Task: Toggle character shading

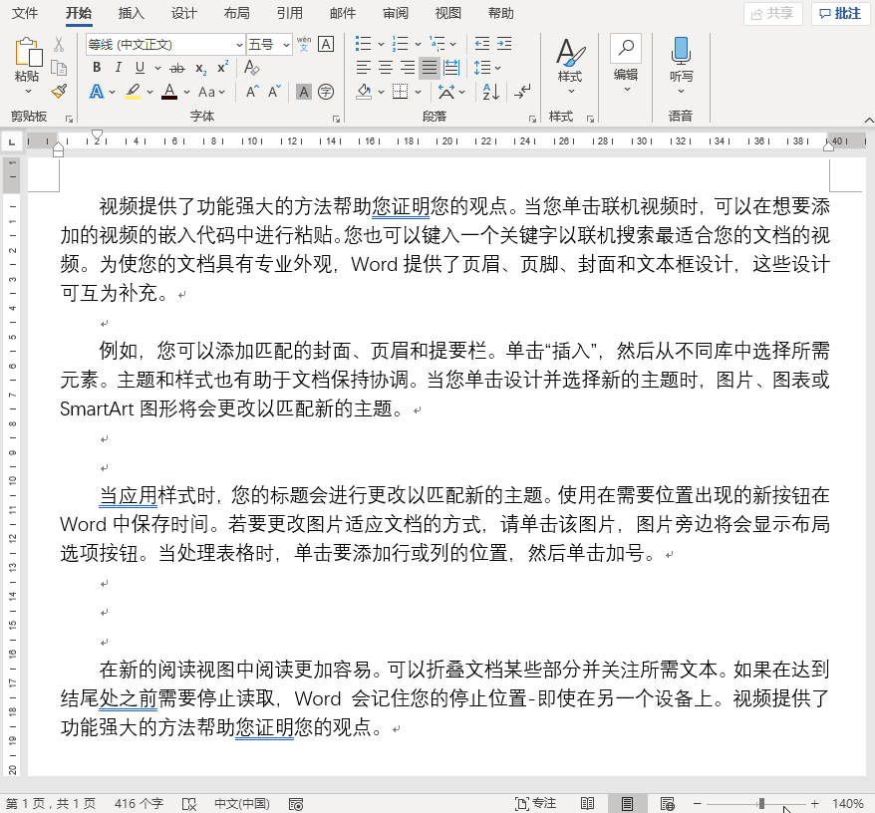Action: coord(304,92)
